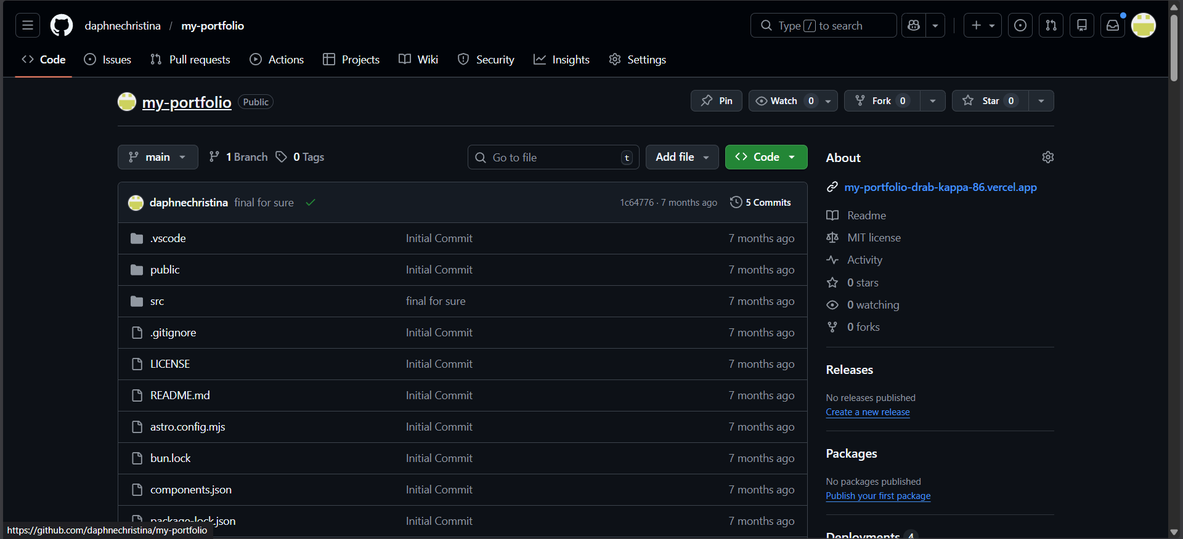1183x539 pixels.
Task: Open the Settings tab
Action: tap(637, 60)
